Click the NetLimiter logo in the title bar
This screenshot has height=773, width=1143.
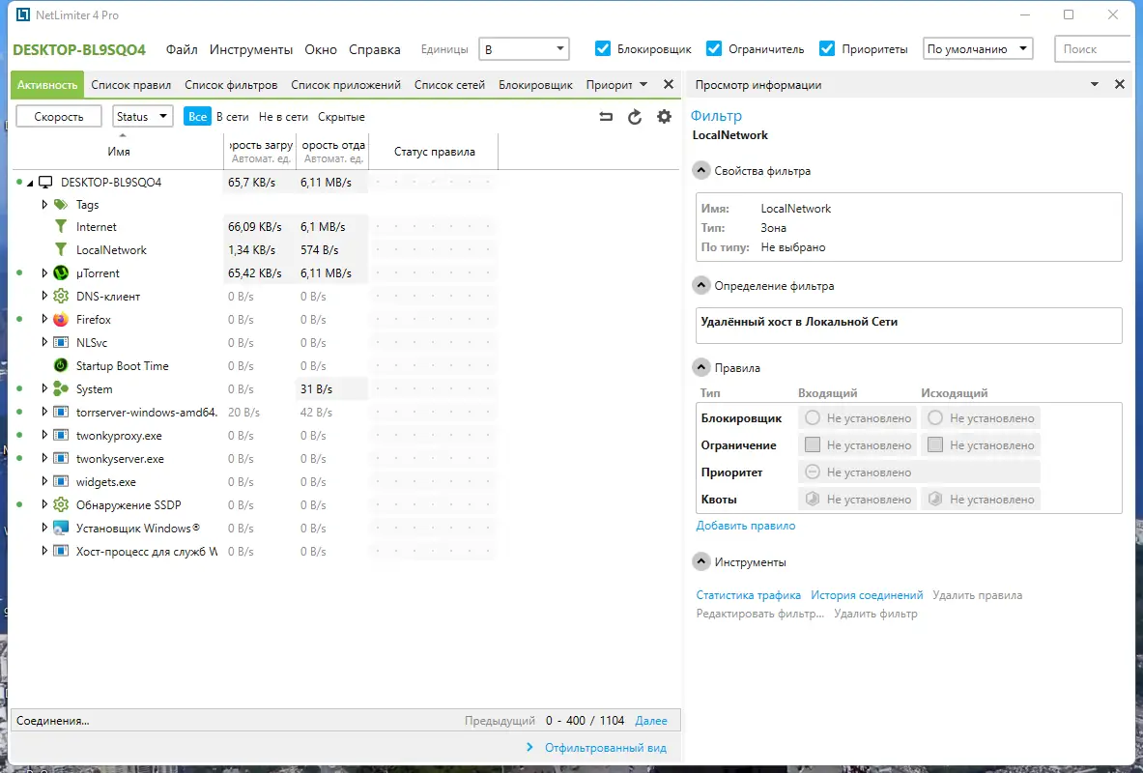pos(23,14)
